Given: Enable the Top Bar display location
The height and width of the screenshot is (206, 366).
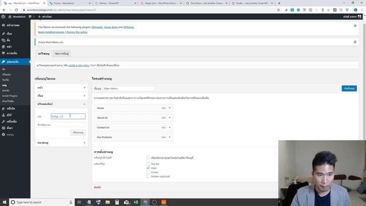Looking at the screenshot, I should pos(148,164).
